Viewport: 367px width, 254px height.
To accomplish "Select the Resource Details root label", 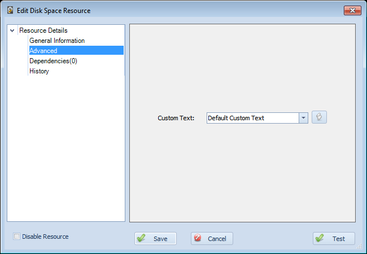I will [x=43, y=30].
